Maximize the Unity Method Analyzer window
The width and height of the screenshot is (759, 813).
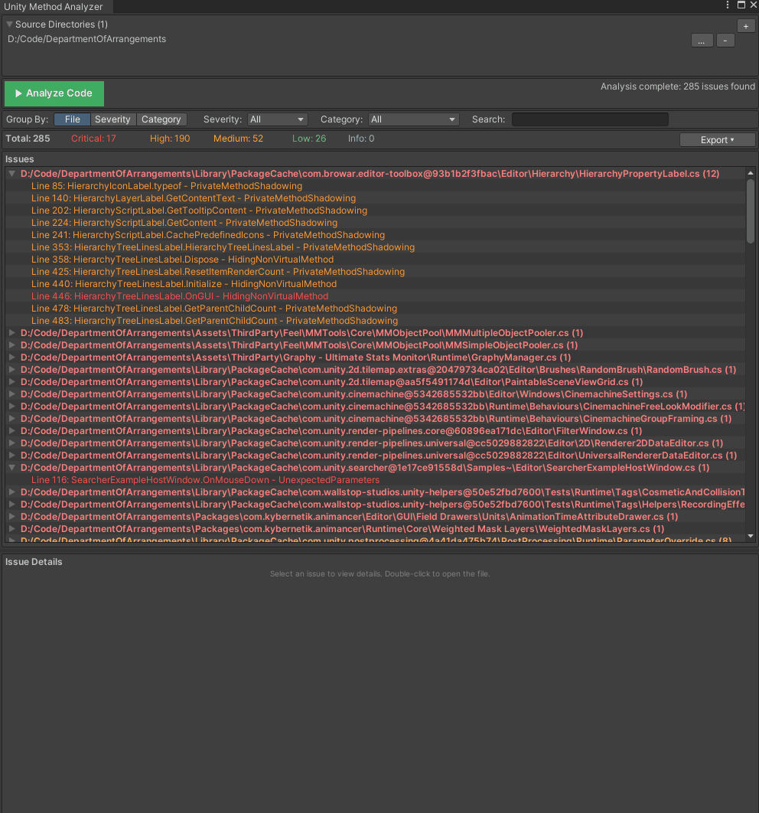(x=741, y=5)
